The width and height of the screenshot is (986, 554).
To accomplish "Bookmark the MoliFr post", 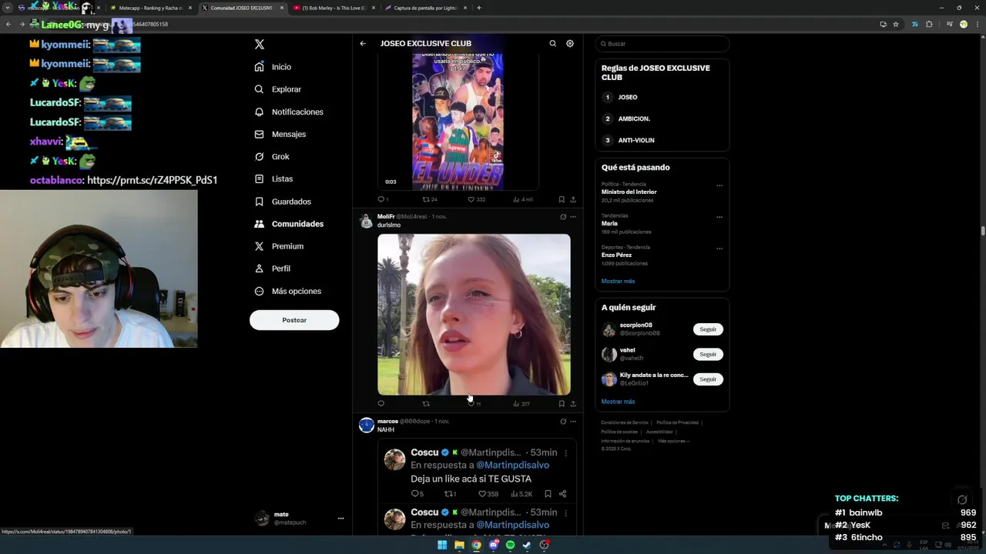I will [x=562, y=403].
